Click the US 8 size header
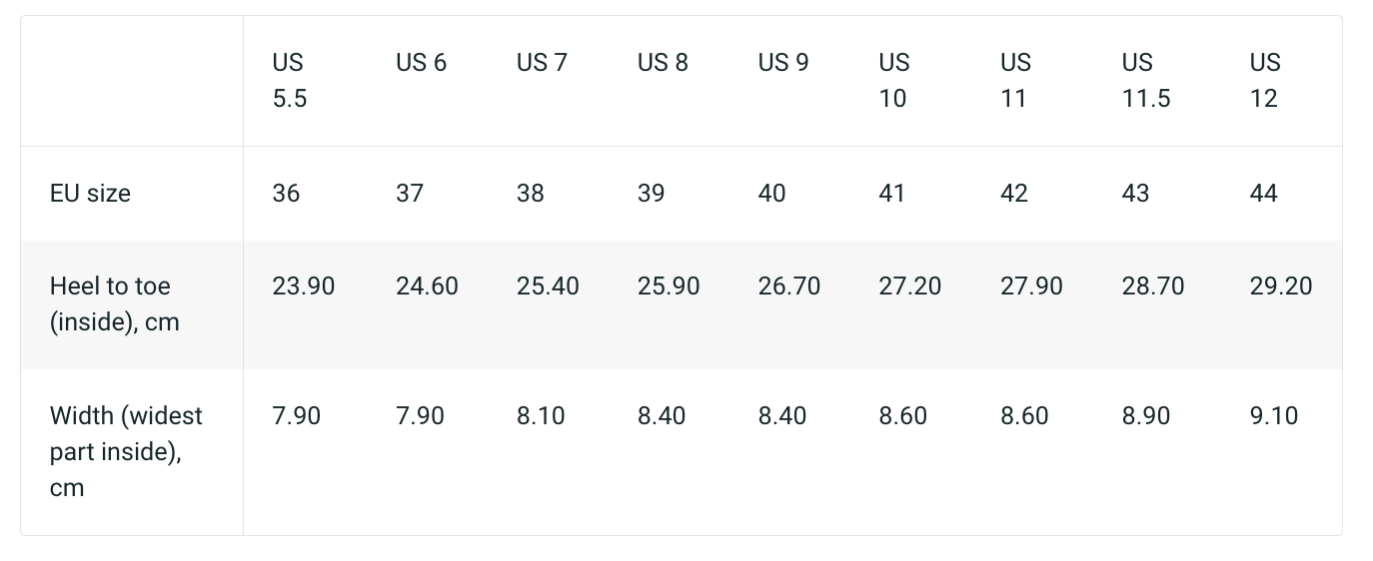The image size is (1373, 561). 663,62
